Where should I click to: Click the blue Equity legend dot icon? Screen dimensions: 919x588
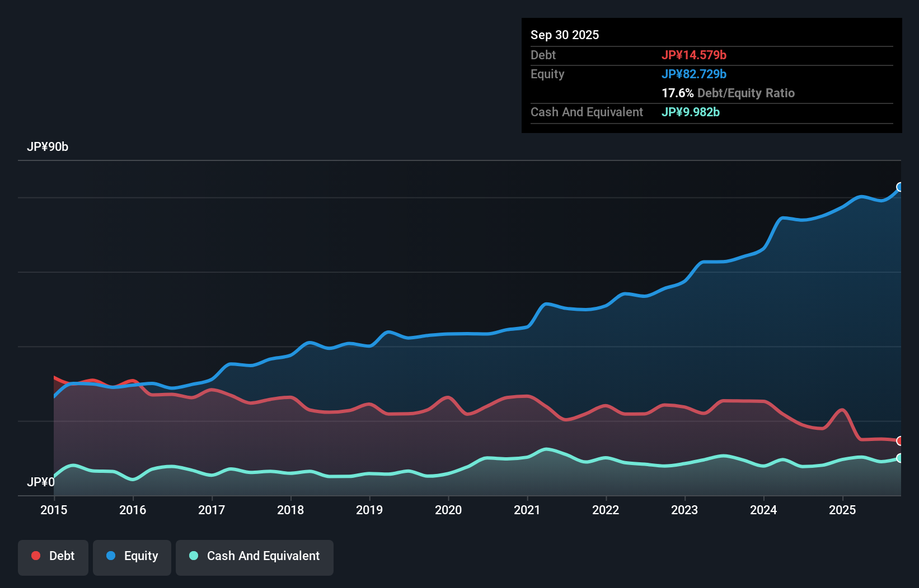click(x=110, y=556)
